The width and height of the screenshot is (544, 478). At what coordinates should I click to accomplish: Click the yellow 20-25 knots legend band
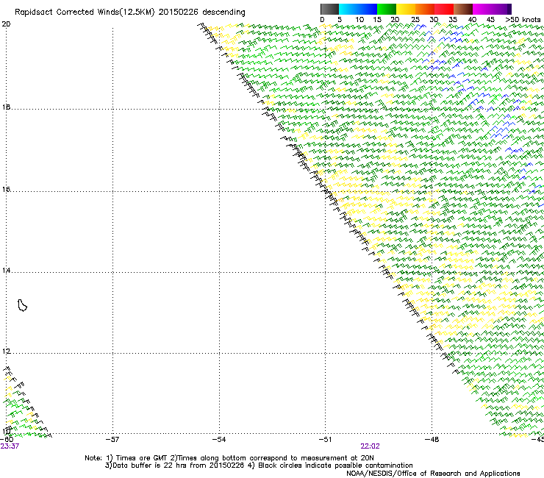pyautogui.click(x=406, y=9)
